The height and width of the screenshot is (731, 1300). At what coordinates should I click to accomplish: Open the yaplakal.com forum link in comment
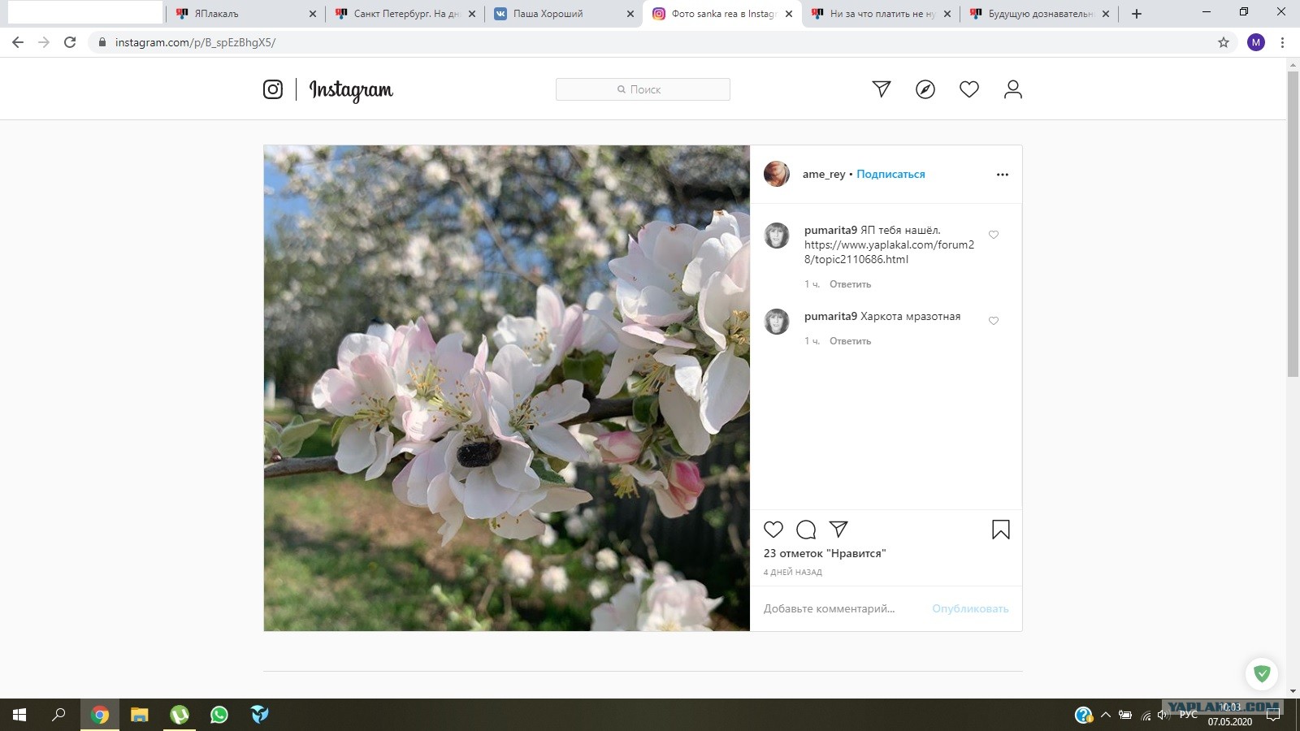(889, 252)
